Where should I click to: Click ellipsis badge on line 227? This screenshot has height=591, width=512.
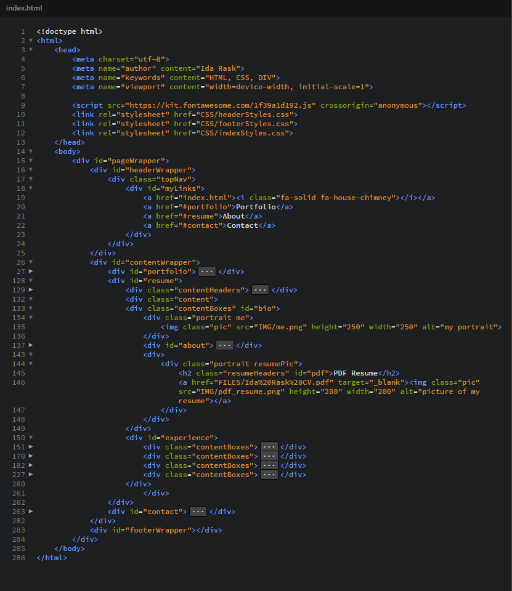click(x=269, y=475)
